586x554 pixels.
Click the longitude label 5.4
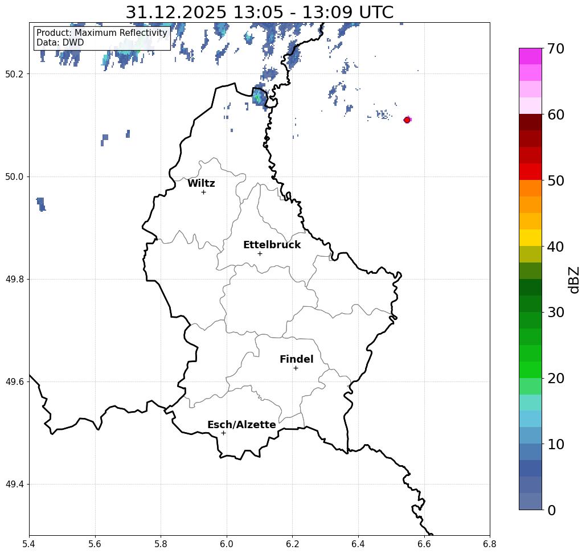click(x=29, y=544)
